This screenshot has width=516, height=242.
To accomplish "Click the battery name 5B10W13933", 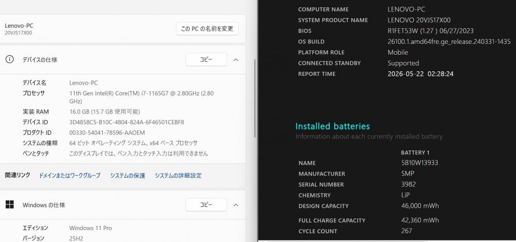I will [419, 163].
